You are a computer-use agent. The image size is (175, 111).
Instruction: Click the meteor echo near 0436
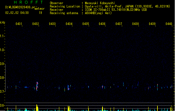click(x=102, y=87)
